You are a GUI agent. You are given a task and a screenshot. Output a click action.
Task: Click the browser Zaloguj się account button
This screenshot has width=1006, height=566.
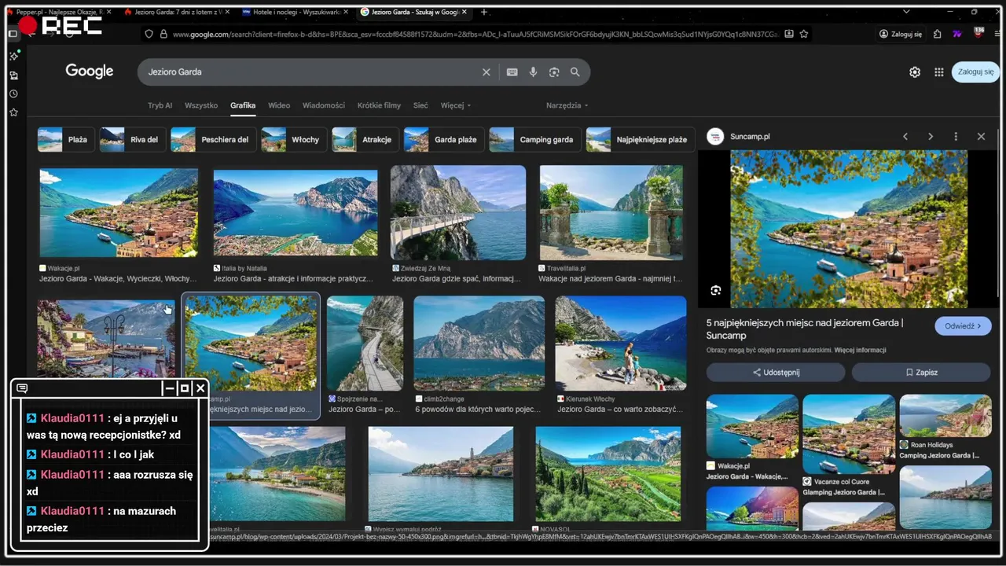tap(901, 34)
